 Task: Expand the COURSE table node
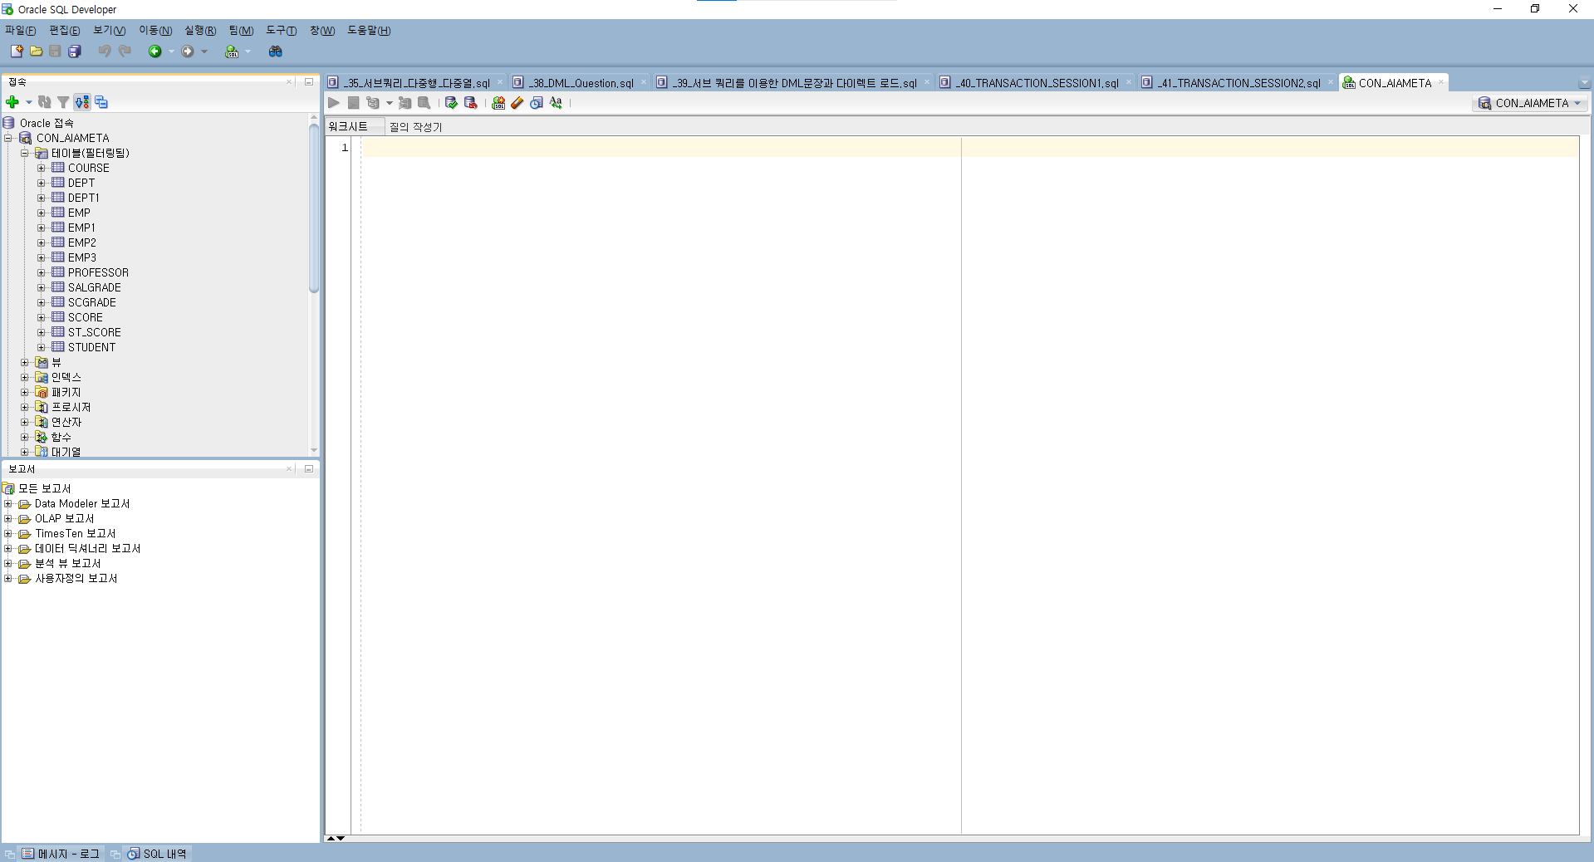42,168
